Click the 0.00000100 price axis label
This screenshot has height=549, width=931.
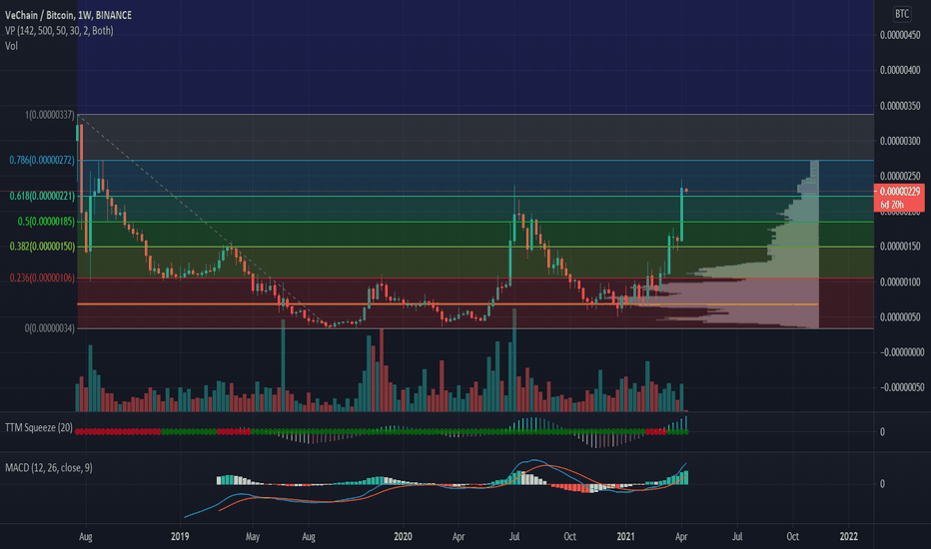point(900,281)
